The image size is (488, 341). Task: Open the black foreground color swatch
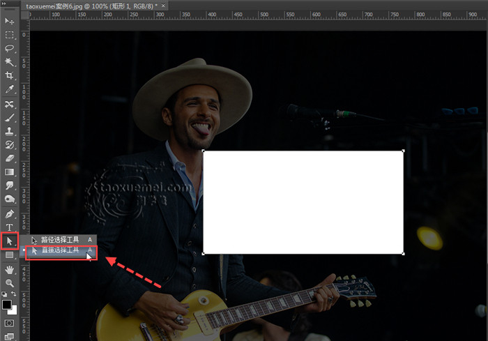pyautogui.click(x=7, y=305)
